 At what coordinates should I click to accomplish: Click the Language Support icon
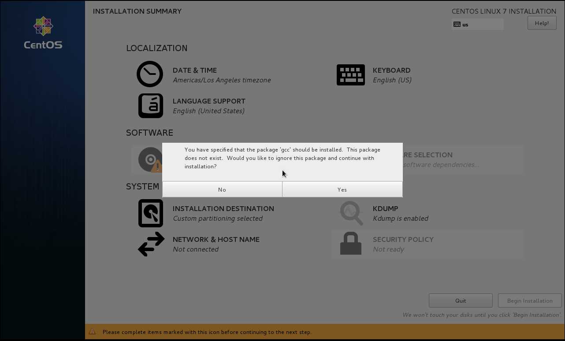tap(151, 106)
